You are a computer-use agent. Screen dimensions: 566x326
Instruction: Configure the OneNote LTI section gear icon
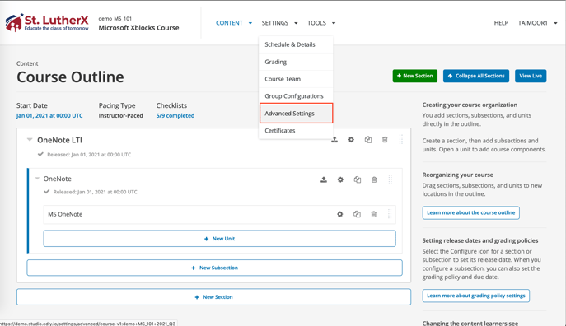tap(351, 140)
